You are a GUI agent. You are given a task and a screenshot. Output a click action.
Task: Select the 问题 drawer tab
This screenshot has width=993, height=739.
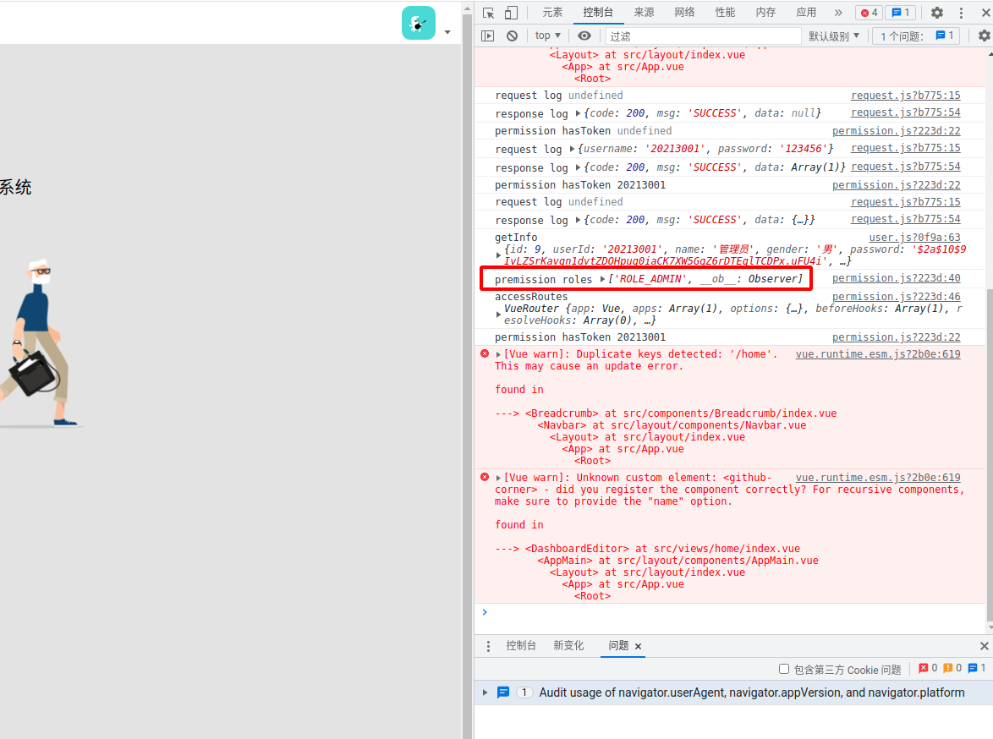click(618, 646)
